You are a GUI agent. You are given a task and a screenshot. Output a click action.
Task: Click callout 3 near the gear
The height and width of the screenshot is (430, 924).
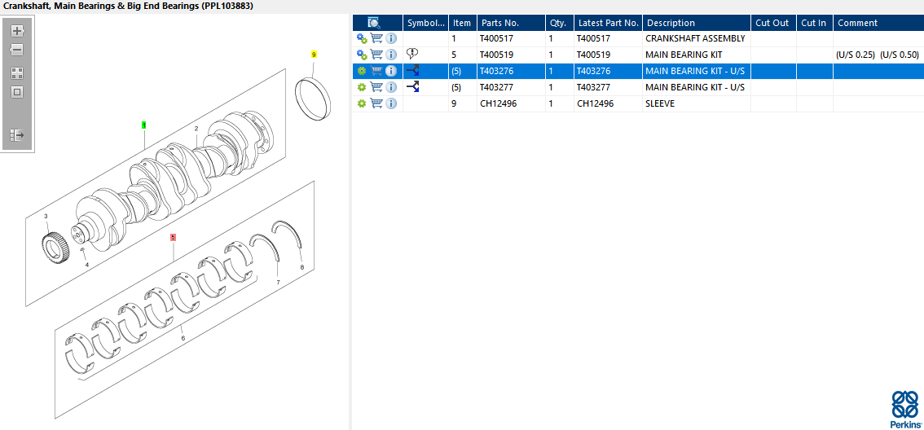coord(46,217)
